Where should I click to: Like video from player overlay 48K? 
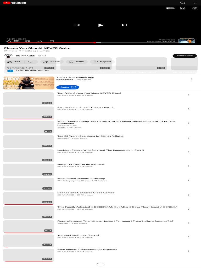tap(13, 41)
